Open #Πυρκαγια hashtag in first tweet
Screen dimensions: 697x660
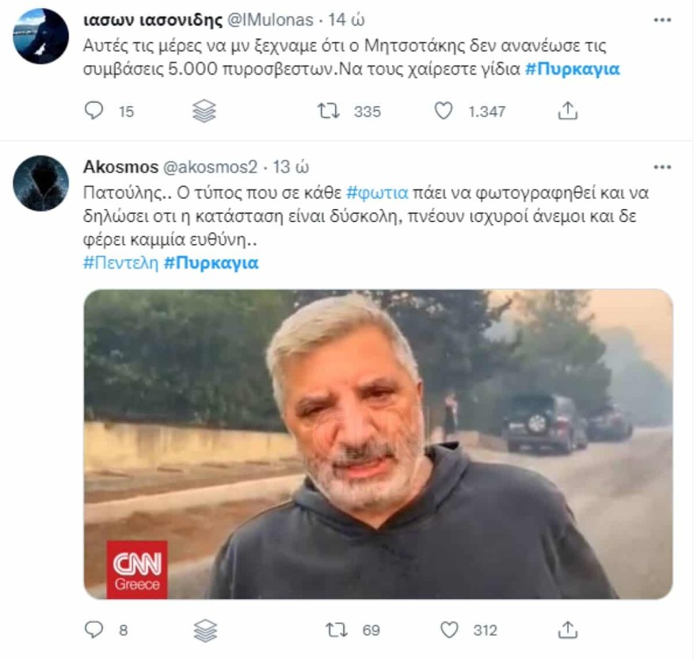[x=573, y=70]
